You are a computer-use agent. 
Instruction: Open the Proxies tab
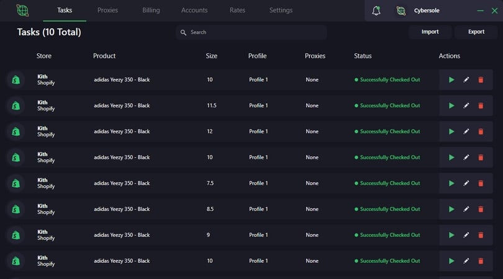107,11
